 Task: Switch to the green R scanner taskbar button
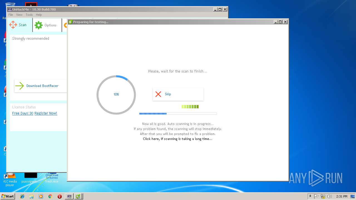point(78,196)
